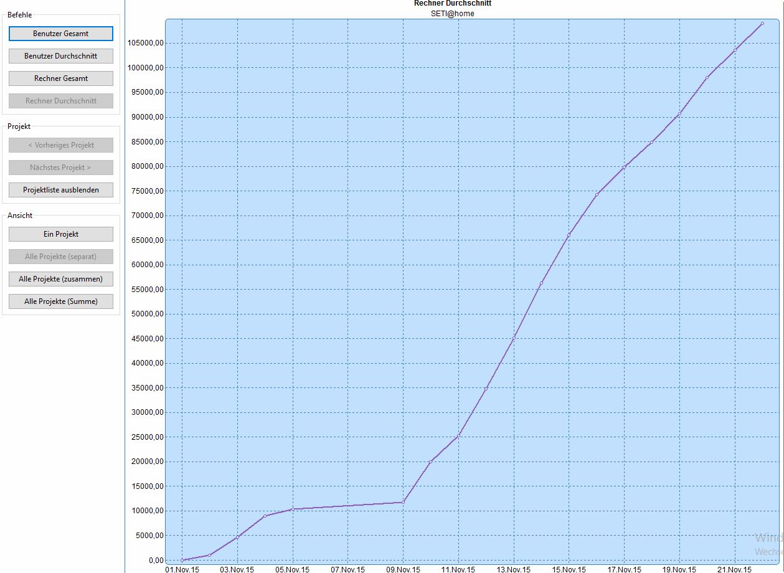Select Alle Projekte (Summe) view
The width and height of the screenshot is (784, 573).
61,301
